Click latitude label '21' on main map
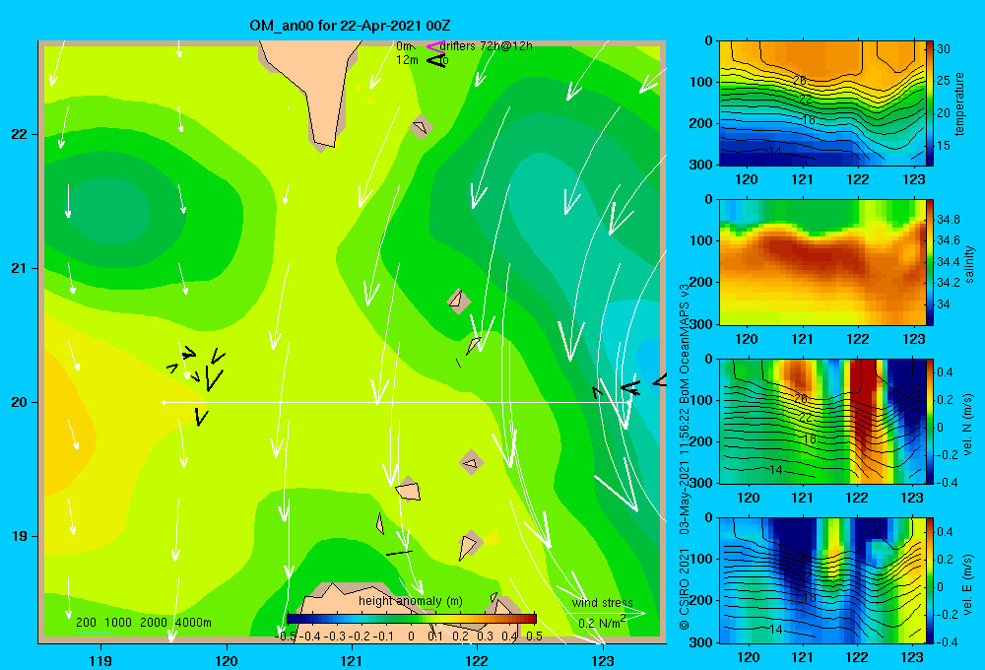 point(20,268)
